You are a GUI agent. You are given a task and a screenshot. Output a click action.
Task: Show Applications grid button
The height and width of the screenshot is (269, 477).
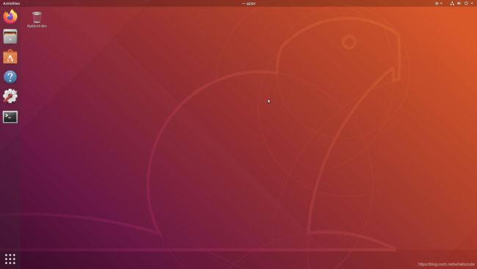click(x=10, y=259)
